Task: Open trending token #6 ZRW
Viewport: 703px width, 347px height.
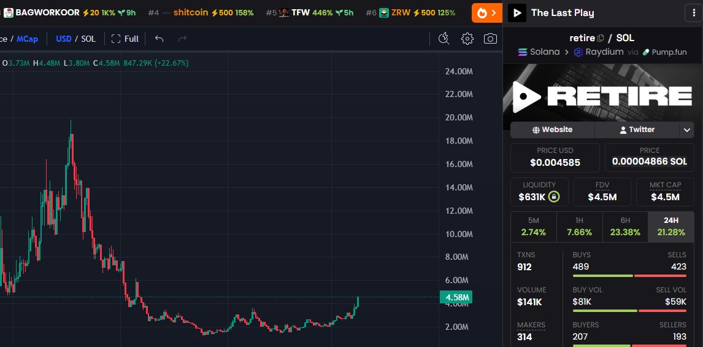Action: pos(410,12)
